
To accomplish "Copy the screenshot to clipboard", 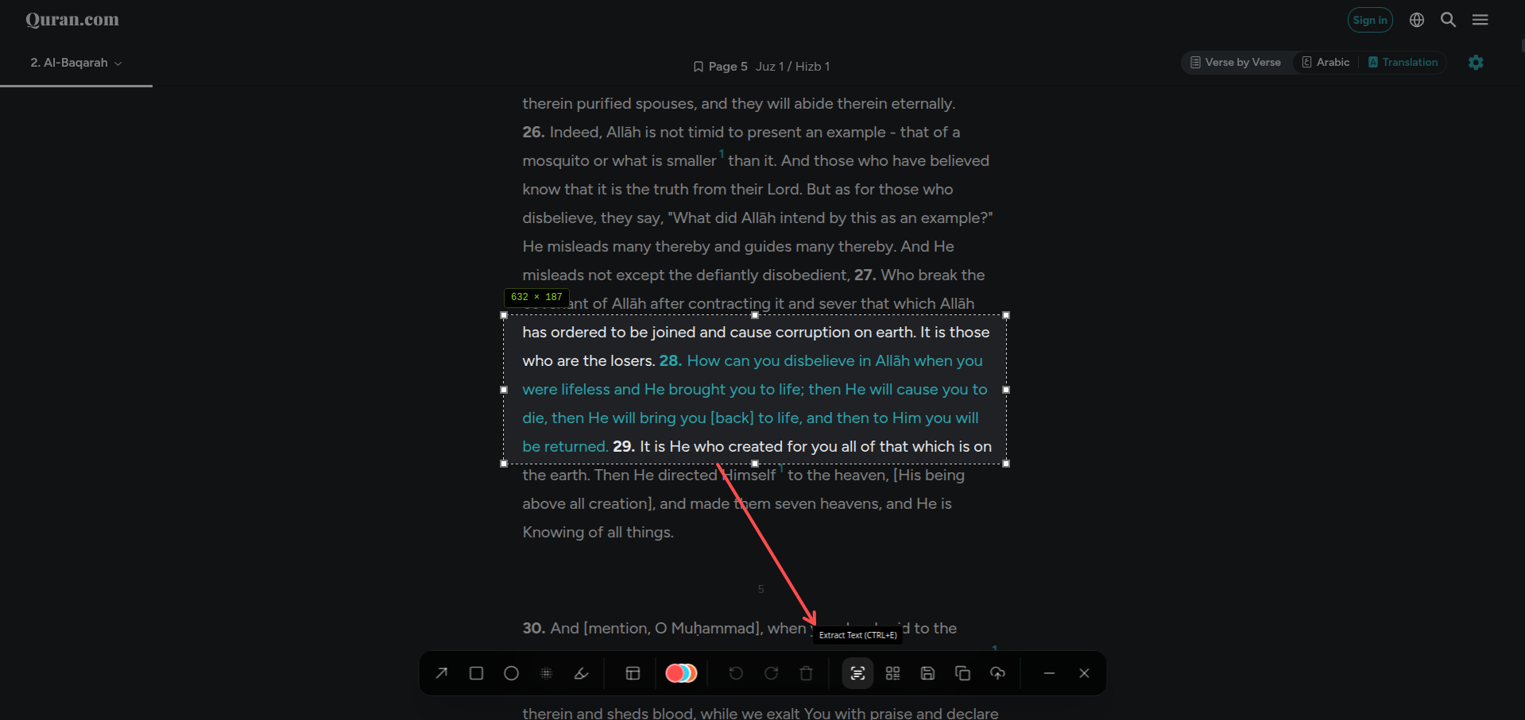I will 962,673.
